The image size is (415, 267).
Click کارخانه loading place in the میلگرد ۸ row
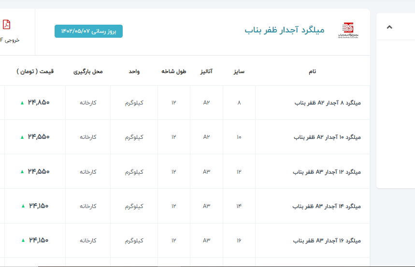88,103
